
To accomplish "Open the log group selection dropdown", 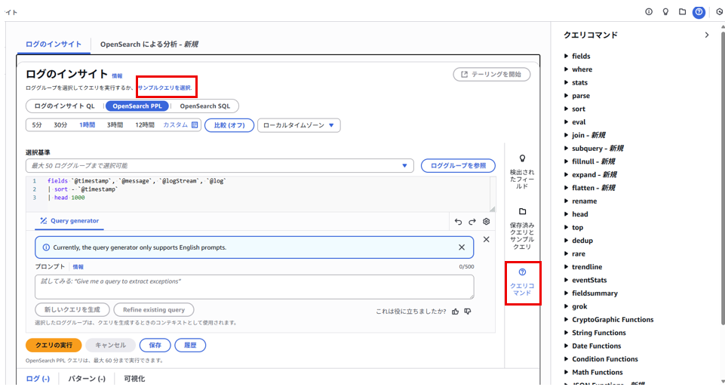I will point(220,165).
